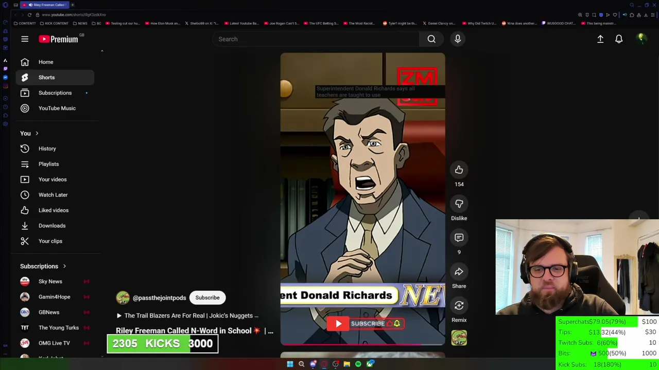This screenshot has height=370, width=659.
Task: Open watch History
Action: 55,149
